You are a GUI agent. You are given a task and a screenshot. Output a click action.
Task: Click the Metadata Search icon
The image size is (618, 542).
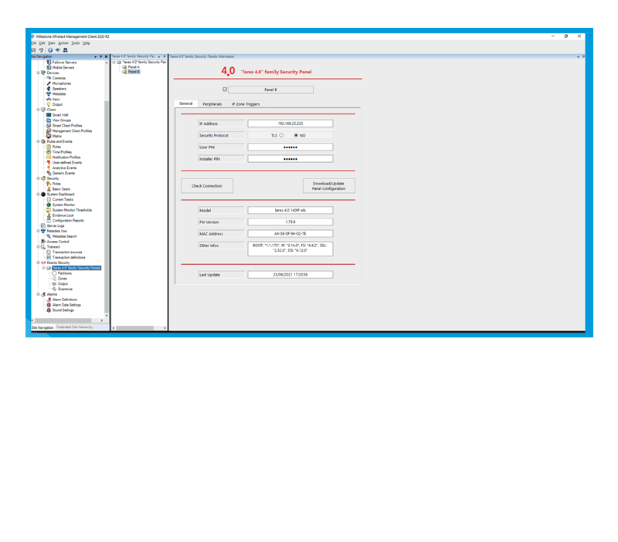[x=49, y=236]
